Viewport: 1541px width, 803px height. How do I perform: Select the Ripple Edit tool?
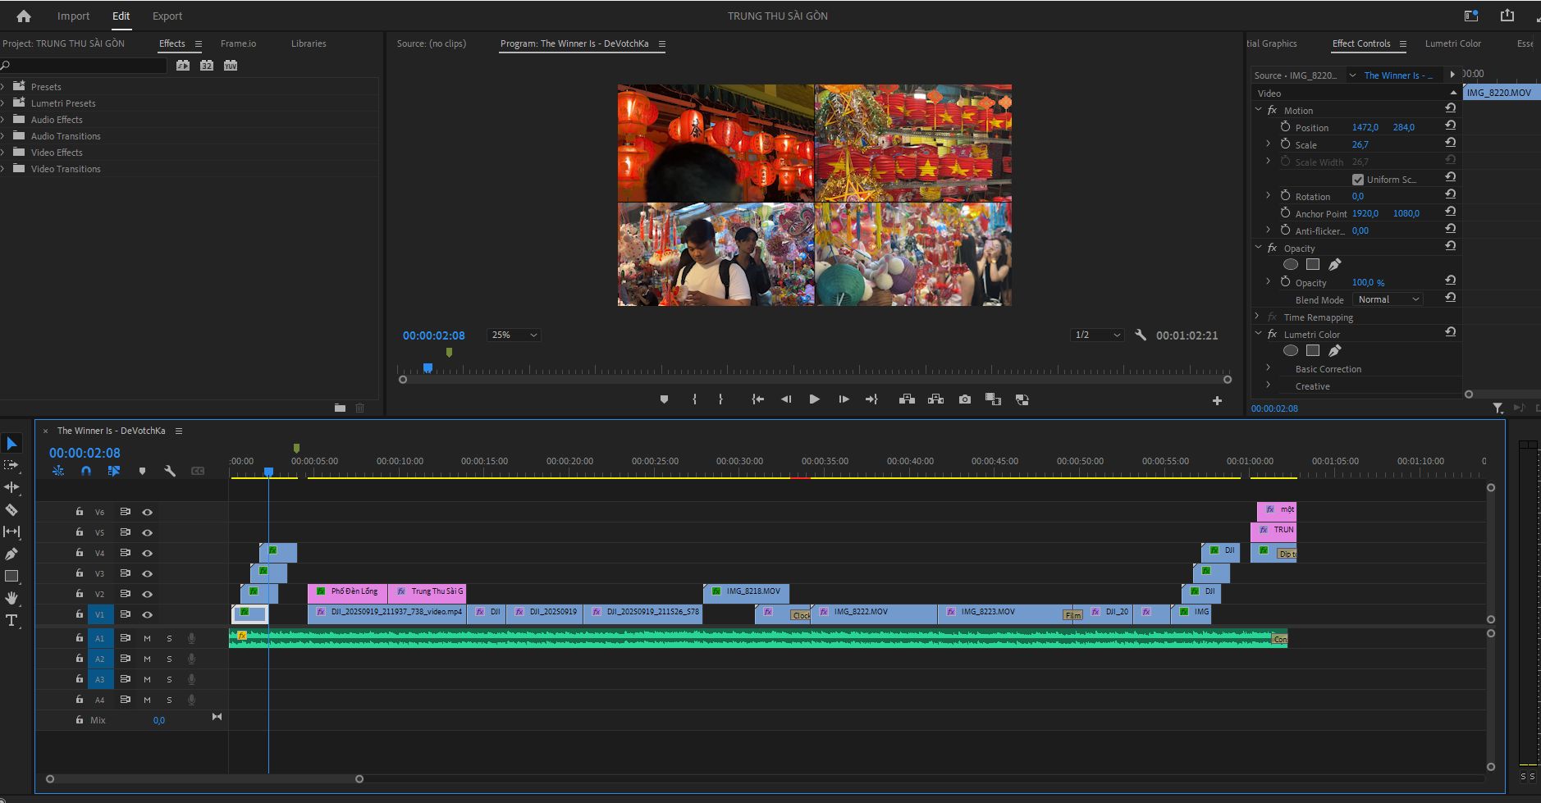pyautogui.click(x=11, y=487)
